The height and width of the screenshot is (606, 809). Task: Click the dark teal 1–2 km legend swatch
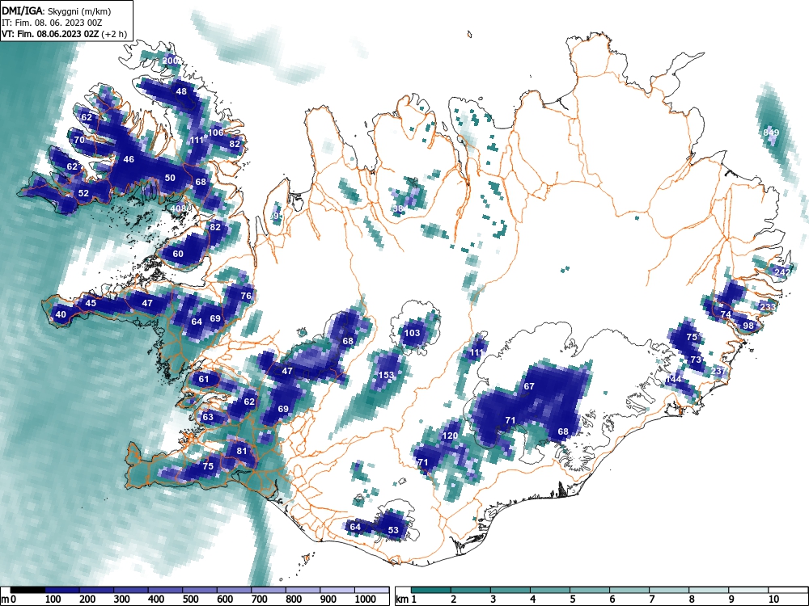(431, 590)
